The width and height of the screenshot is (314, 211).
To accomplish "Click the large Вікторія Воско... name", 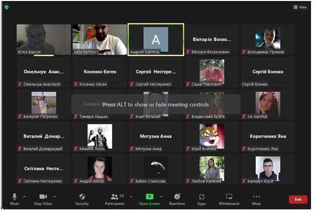I will (x=212, y=39).
